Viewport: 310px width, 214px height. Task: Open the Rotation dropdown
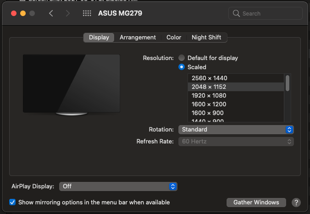(236, 130)
